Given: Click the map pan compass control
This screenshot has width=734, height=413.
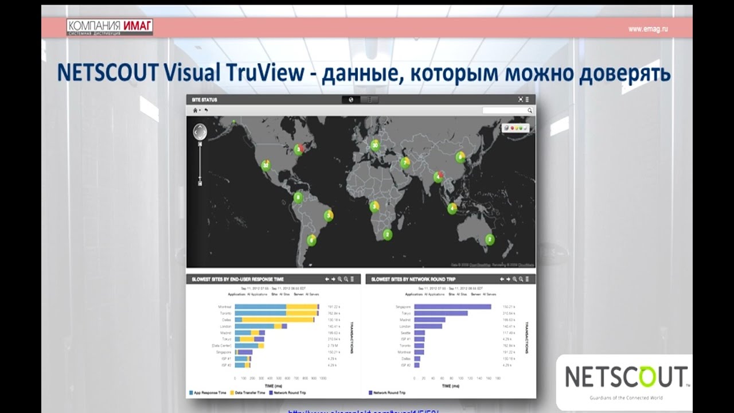Looking at the screenshot, I should (200, 131).
